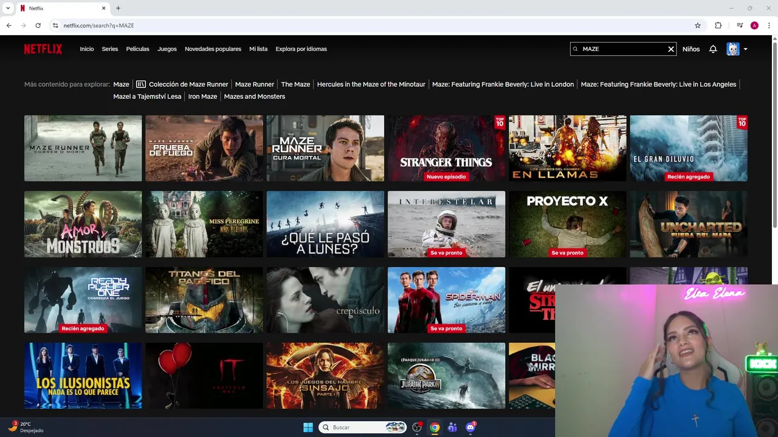Open the Crepúsculo title card
The width and height of the screenshot is (778, 437).
click(325, 300)
